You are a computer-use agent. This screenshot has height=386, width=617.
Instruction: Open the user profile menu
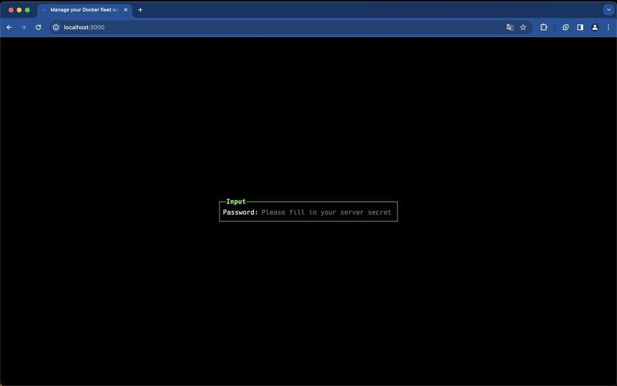click(594, 27)
